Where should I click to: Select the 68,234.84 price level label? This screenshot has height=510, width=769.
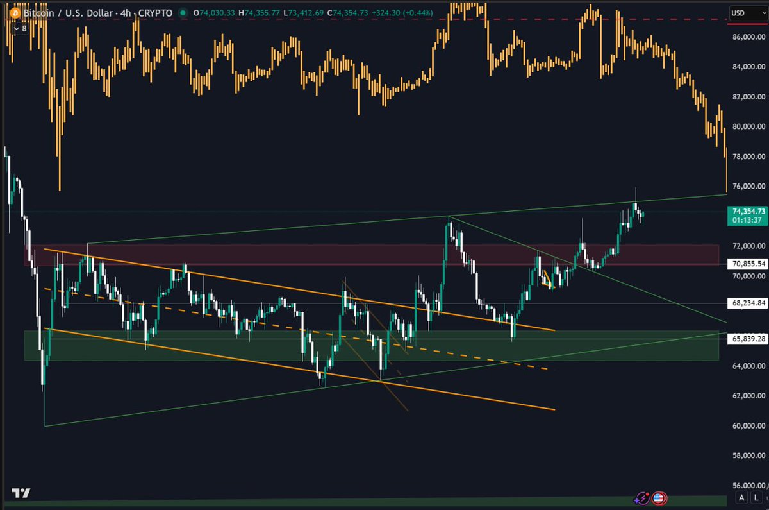point(747,303)
